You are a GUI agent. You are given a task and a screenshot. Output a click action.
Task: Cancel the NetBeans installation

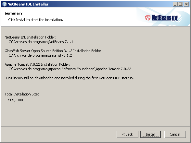[x=175, y=134]
